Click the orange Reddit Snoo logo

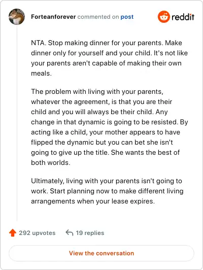coord(164,17)
